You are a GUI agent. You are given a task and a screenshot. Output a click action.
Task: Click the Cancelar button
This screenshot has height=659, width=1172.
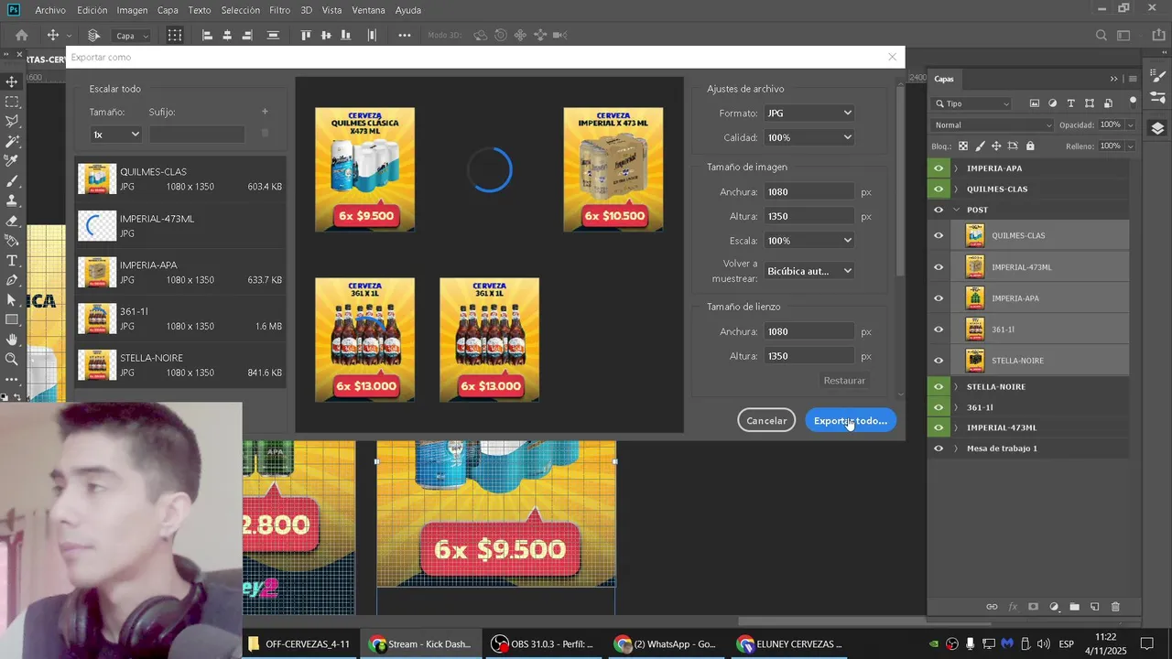click(766, 421)
